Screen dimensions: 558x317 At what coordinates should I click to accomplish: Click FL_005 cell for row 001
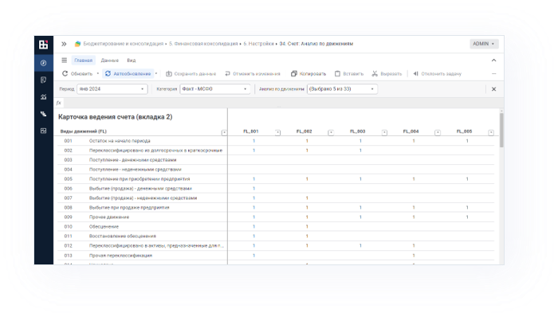pos(467,141)
